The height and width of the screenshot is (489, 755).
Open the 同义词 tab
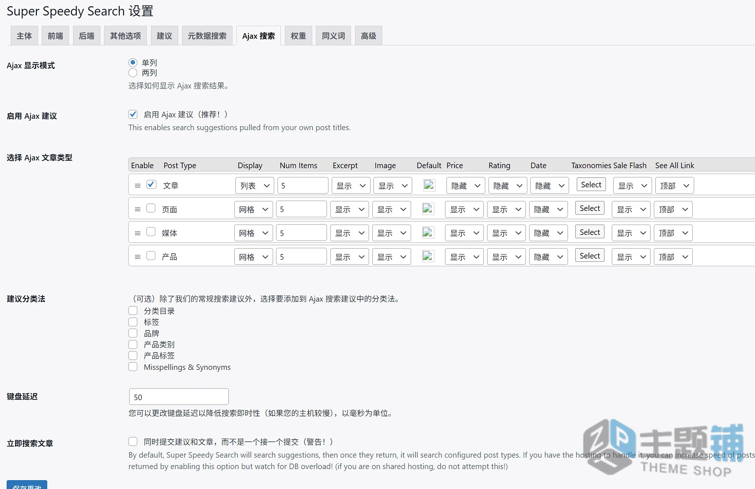coord(334,36)
